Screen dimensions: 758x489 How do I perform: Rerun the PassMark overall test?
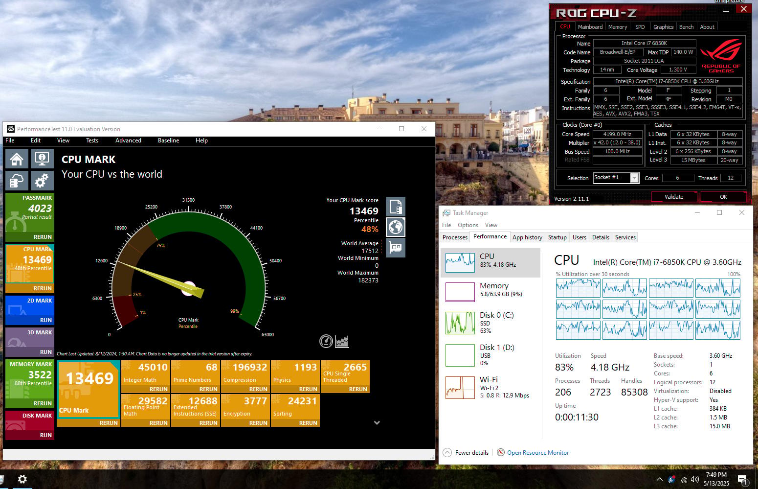(43, 237)
